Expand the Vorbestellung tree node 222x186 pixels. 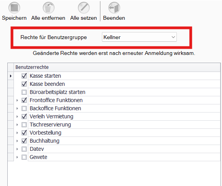tap(17, 133)
